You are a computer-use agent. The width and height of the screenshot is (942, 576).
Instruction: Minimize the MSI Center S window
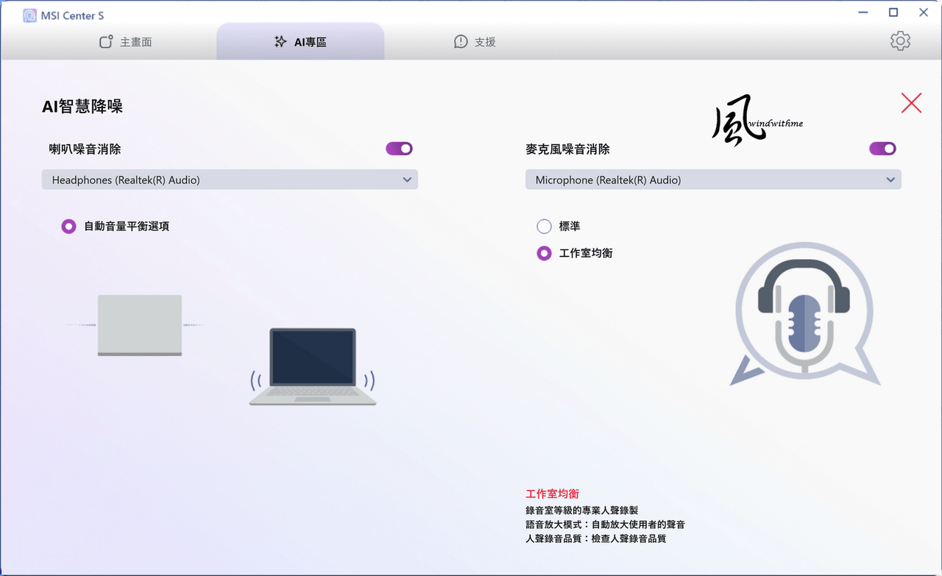863,13
